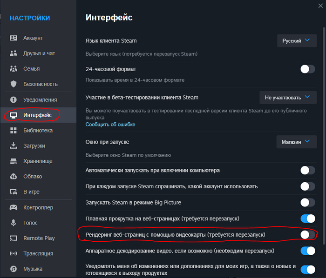
Task: Click the Account (Аккаунт) sidebar icon
Action: tap(14, 38)
